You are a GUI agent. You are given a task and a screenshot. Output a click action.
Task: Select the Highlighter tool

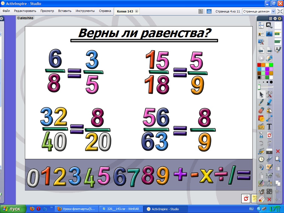point(269,102)
